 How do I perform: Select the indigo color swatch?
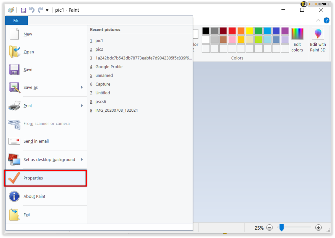tap(276, 31)
